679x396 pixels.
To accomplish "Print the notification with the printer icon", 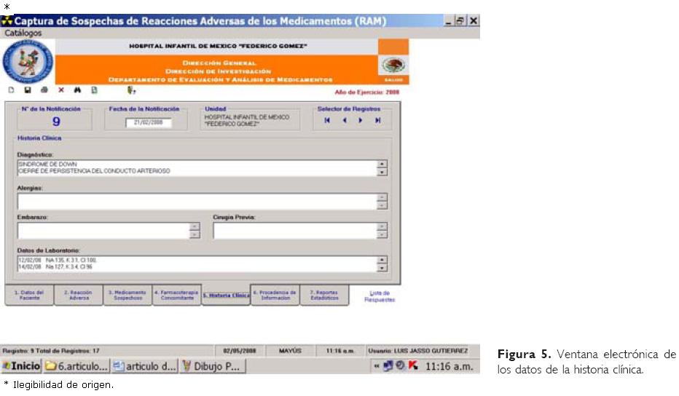I will click(44, 90).
